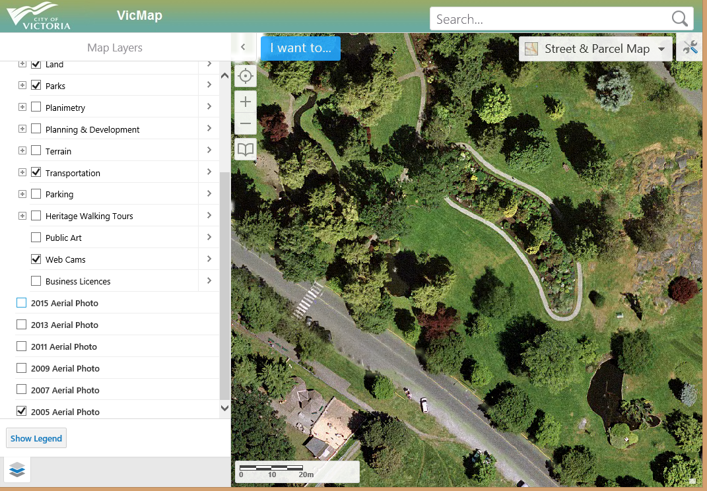Click the Show Legend button

click(x=36, y=438)
